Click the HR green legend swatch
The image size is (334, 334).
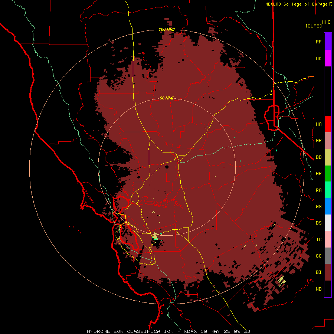click(328, 174)
